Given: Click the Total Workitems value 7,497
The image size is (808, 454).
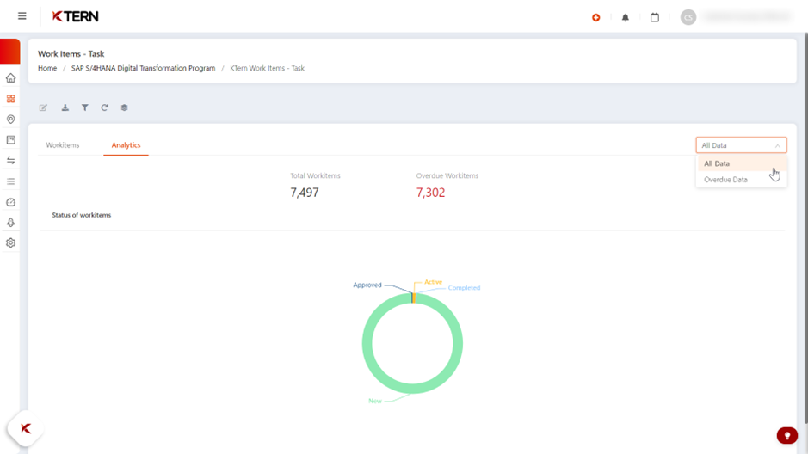Looking at the screenshot, I should click(x=305, y=193).
